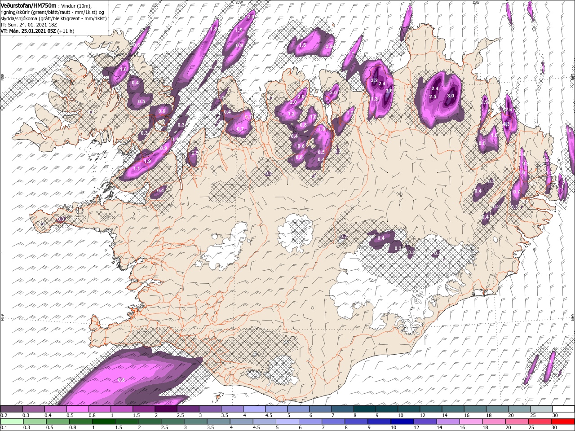Pick the upper legend swatch starting at 1.5
The image size is (575, 431).
pos(144,409)
